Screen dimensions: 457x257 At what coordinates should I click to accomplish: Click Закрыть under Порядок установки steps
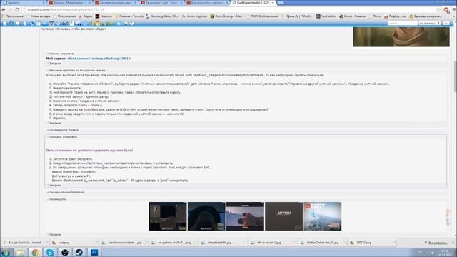54,186
